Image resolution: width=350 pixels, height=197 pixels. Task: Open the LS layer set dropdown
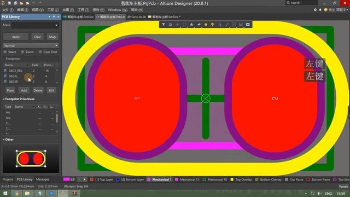pyautogui.click(x=69, y=179)
